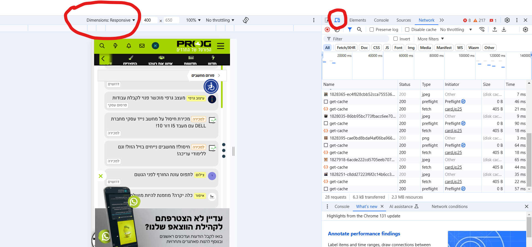Image resolution: width=532 pixels, height=247 pixels.
Task: Select the Network tab
Action: point(426,20)
